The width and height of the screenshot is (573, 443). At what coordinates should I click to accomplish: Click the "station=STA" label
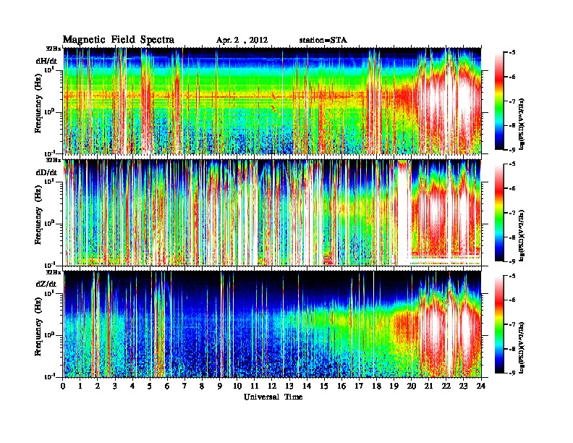click(x=323, y=41)
